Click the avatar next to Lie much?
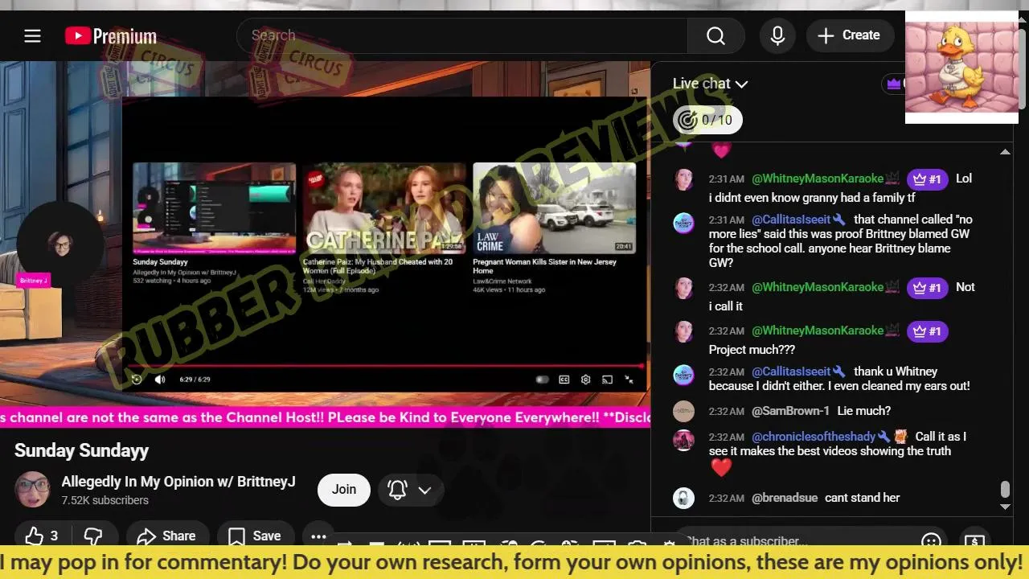The height and width of the screenshot is (579, 1029). pos(683,411)
